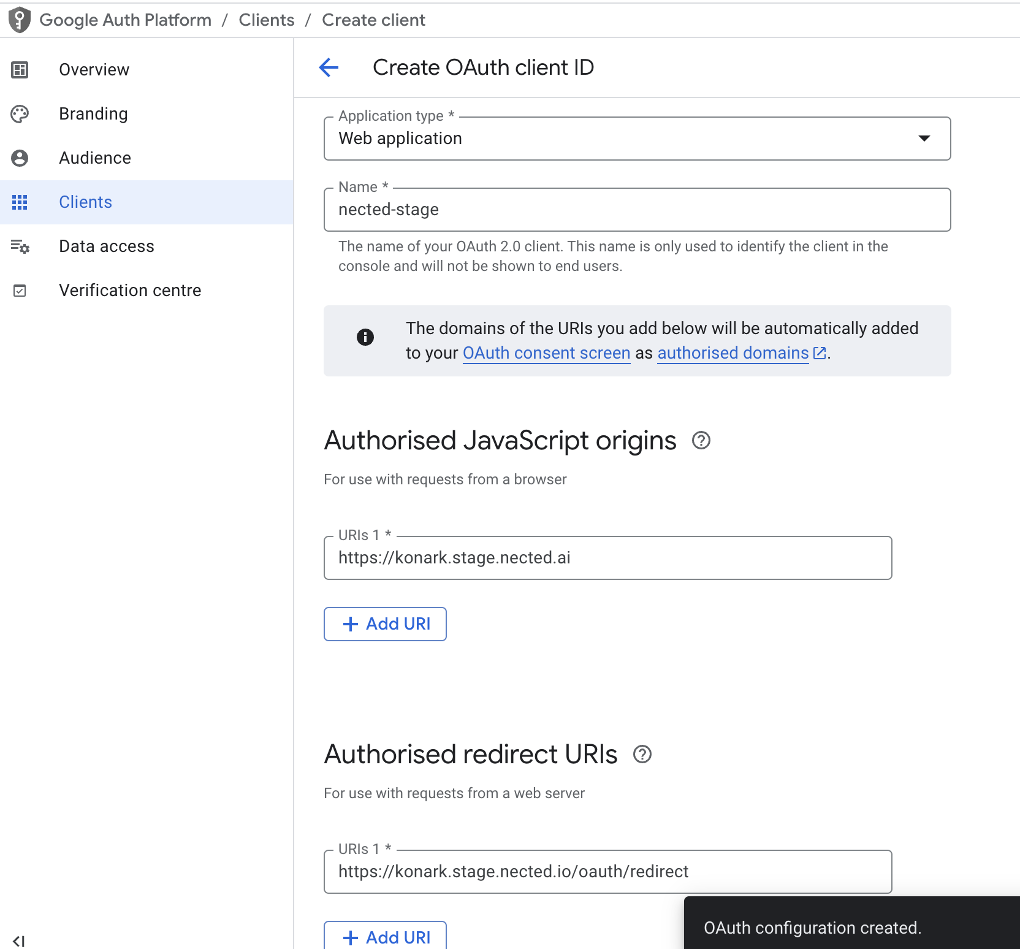The width and height of the screenshot is (1020, 949).
Task: Click the Name field containing nected-stage
Action: [636, 210]
